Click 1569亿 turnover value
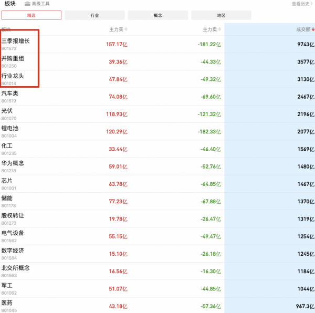 click(306, 149)
